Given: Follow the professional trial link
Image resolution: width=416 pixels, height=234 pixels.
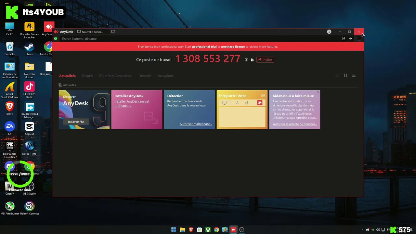Looking at the screenshot, I should 204,47.
